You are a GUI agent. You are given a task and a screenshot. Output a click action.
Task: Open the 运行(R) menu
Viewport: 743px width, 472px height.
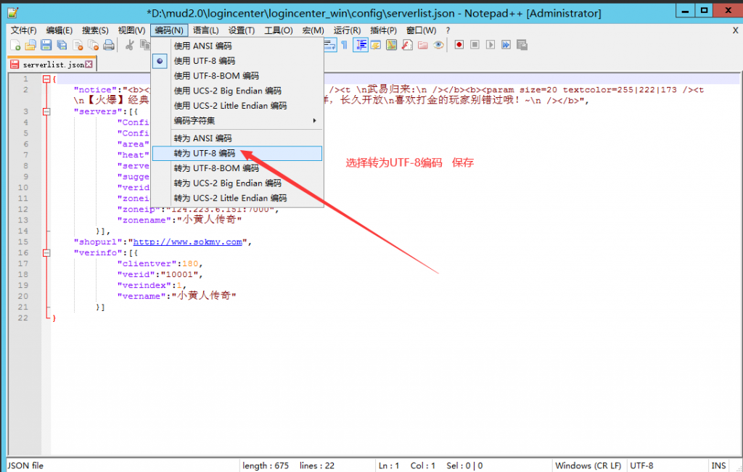tap(348, 30)
